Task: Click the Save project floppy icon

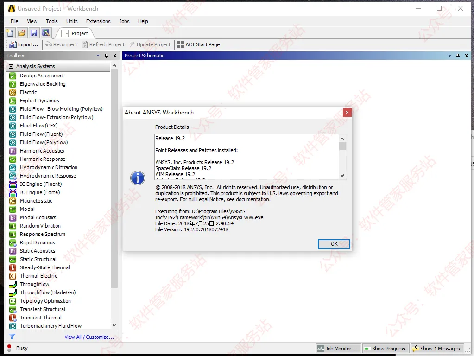Action: point(34,33)
